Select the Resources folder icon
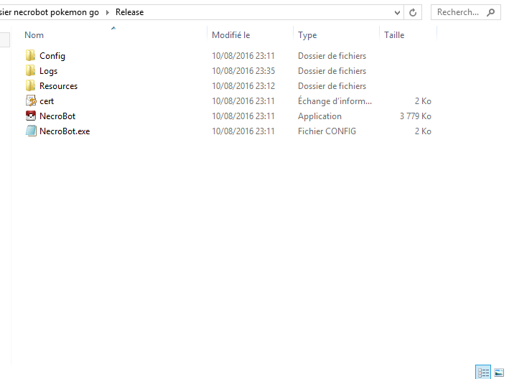Viewport: 509px width, 379px height. click(31, 86)
